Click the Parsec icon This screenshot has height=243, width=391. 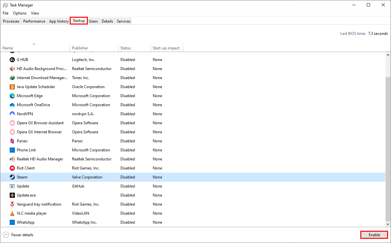click(12, 141)
